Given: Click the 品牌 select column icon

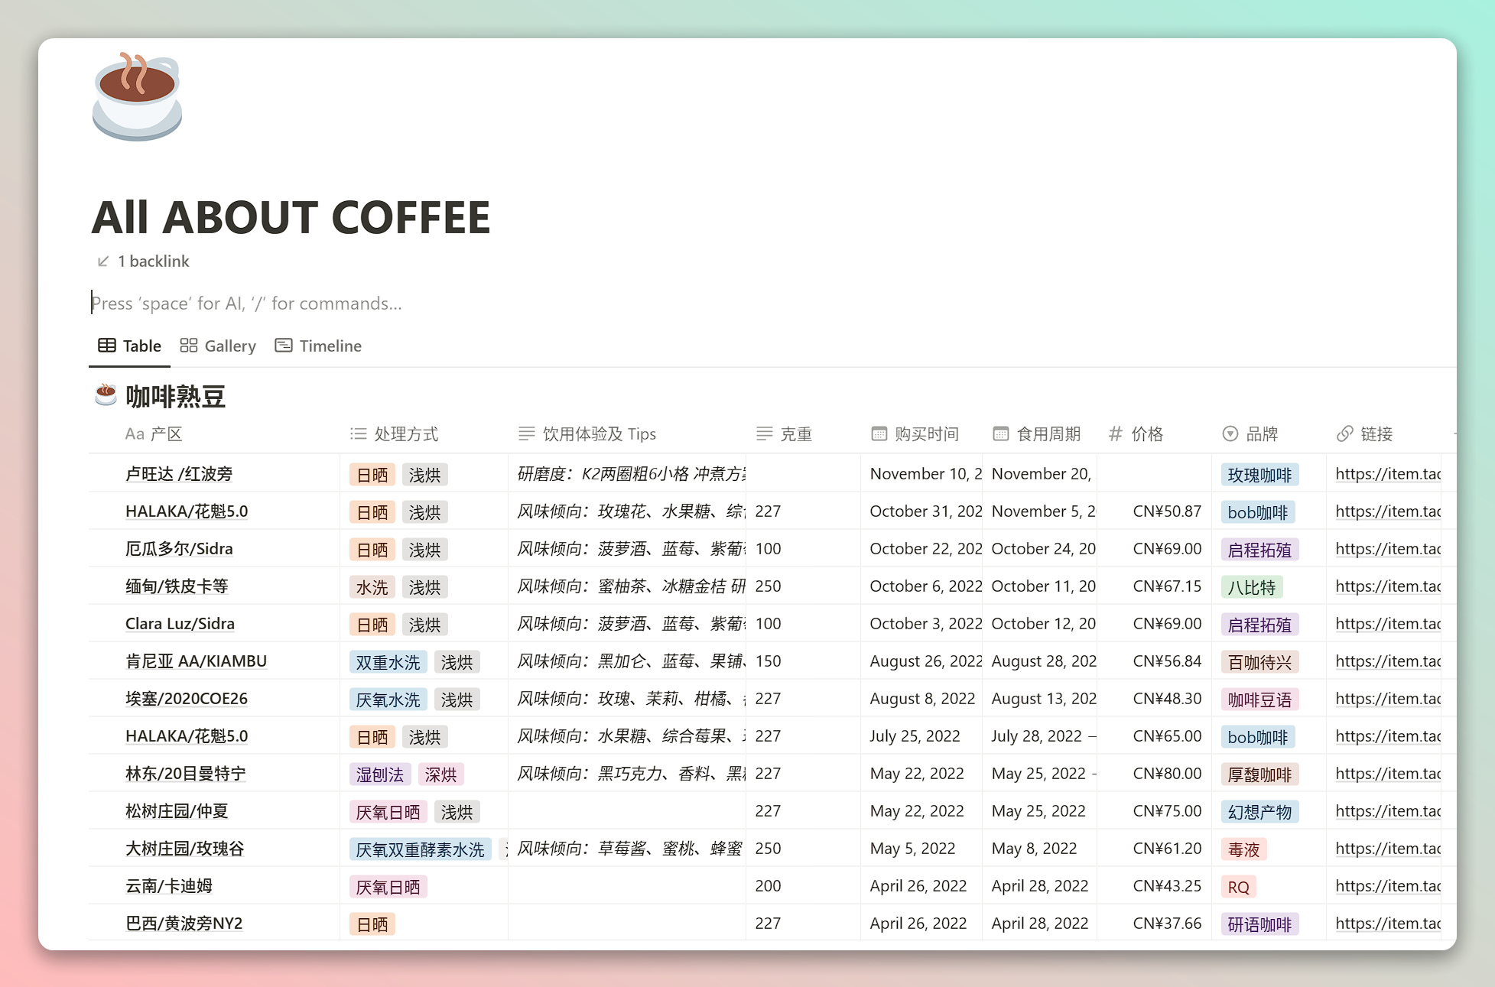Looking at the screenshot, I should click(1230, 434).
